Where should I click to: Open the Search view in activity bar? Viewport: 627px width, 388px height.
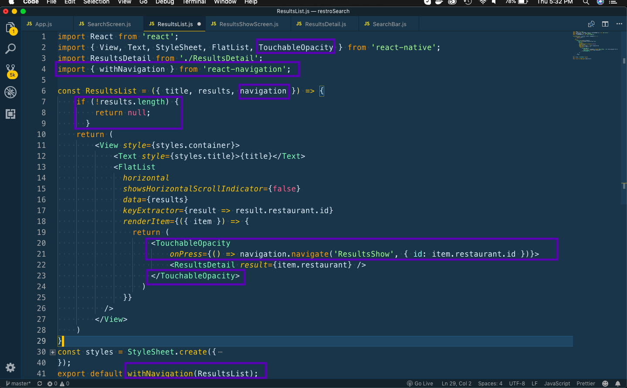(x=10, y=49)
